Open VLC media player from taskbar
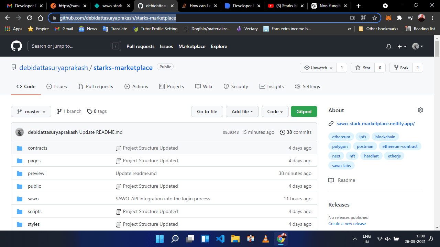The width and height of the screenshot is (440, 247). pyautogui.click(x=265, y=239)
